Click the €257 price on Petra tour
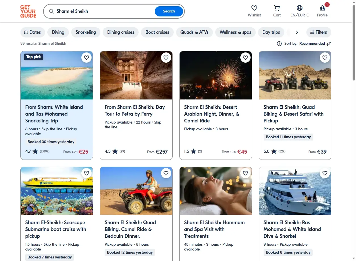The image size is (356, 261). click(x=162, y=152)
